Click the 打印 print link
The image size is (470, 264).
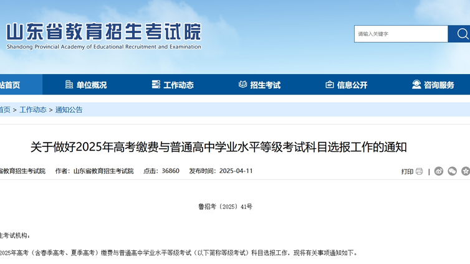(x=407, y=171)
